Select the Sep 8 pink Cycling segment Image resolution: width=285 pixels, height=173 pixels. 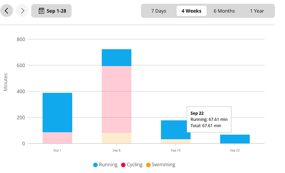click(x=116, y=99)
